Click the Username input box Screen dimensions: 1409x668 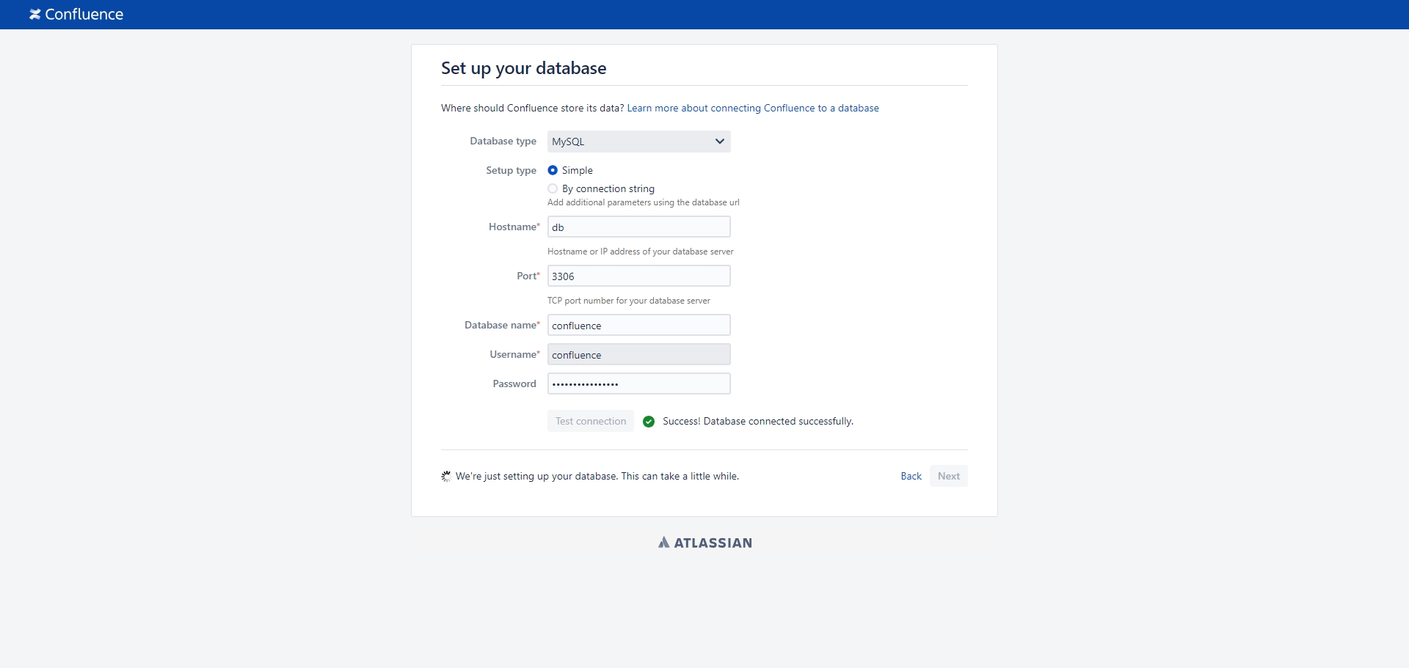(x=638, y=355)
